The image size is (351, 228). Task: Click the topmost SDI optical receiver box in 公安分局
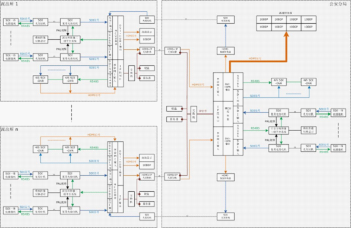226,20
